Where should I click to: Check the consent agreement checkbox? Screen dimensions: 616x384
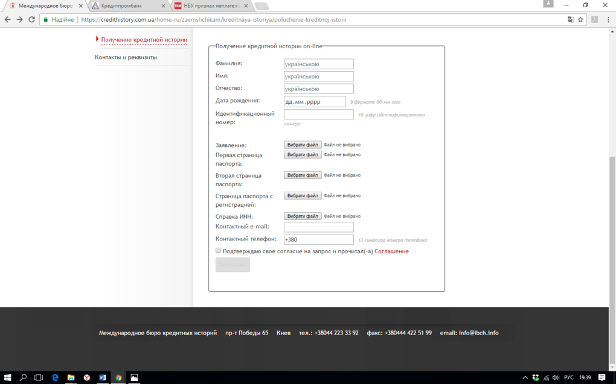(x=218, y=251)
